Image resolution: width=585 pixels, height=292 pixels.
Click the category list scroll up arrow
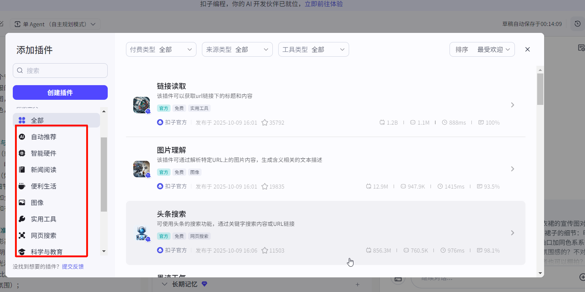tap(104, 111)
